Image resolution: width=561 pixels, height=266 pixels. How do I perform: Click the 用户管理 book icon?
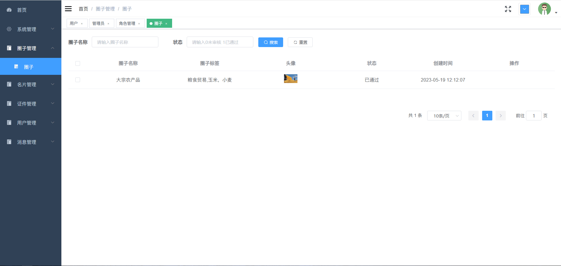[9, 122]
